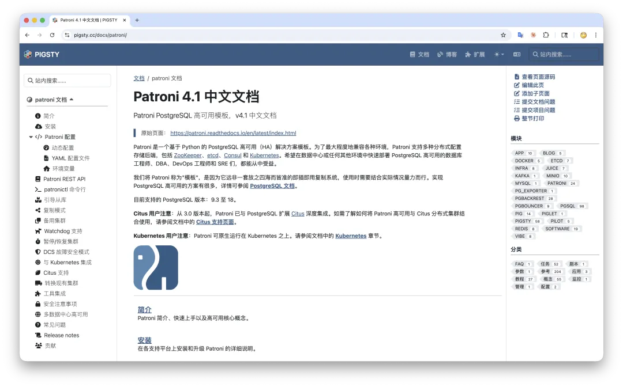Screen dimensions: 623x387
Task: Open the translate icon in the top bar
Action: point(517,54)
